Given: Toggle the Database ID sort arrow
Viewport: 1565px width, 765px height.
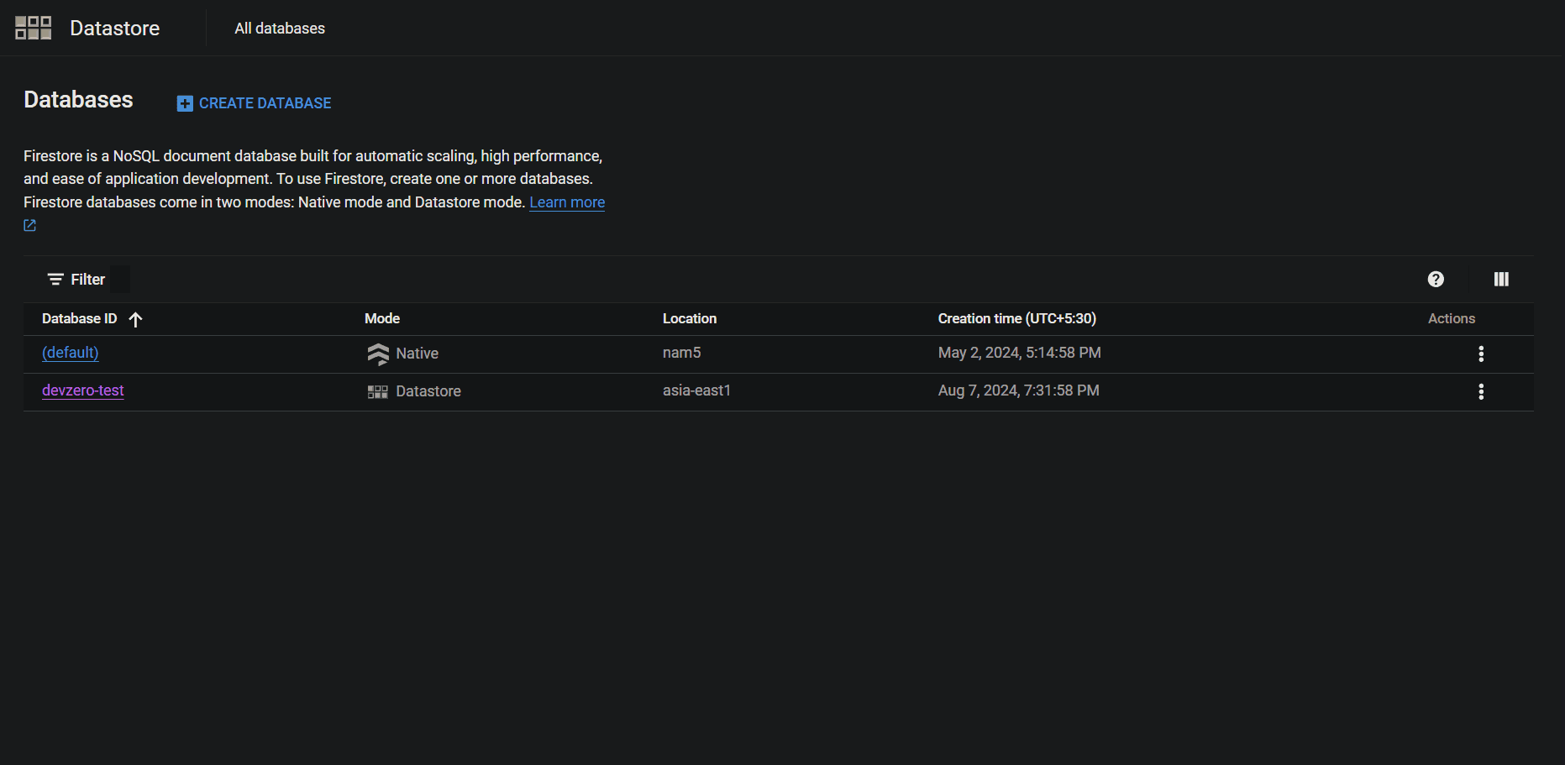Looking at the screenshot, I should click(135, 319).
